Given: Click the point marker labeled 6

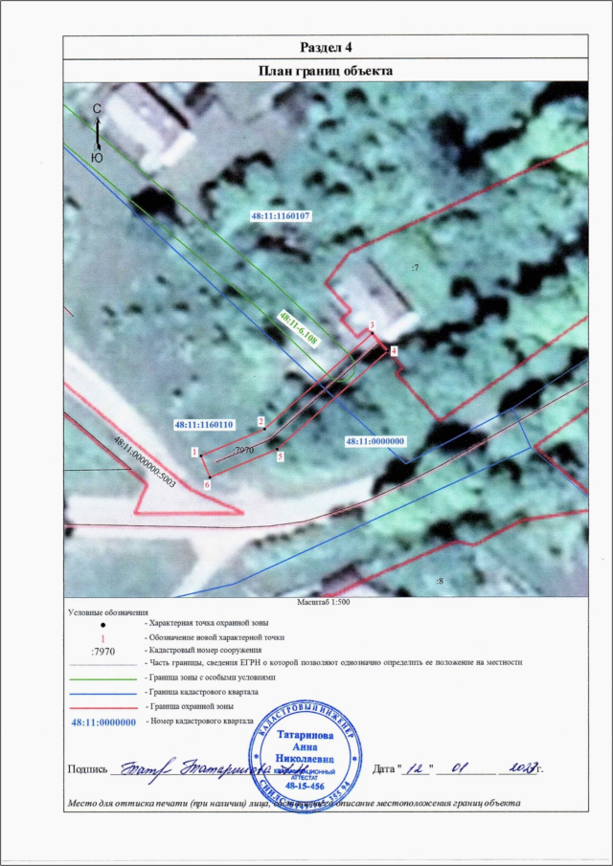Looking at the screenshot, I should (x=208, y=485).
